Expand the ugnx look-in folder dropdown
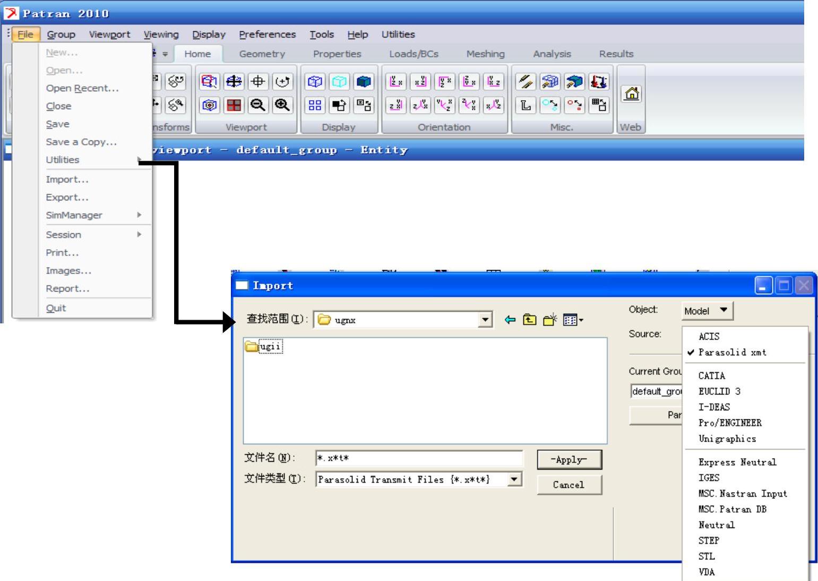 485,320
